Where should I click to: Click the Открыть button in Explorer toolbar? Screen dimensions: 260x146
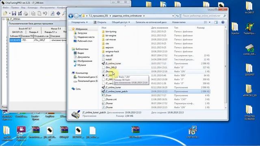point(100,22)
